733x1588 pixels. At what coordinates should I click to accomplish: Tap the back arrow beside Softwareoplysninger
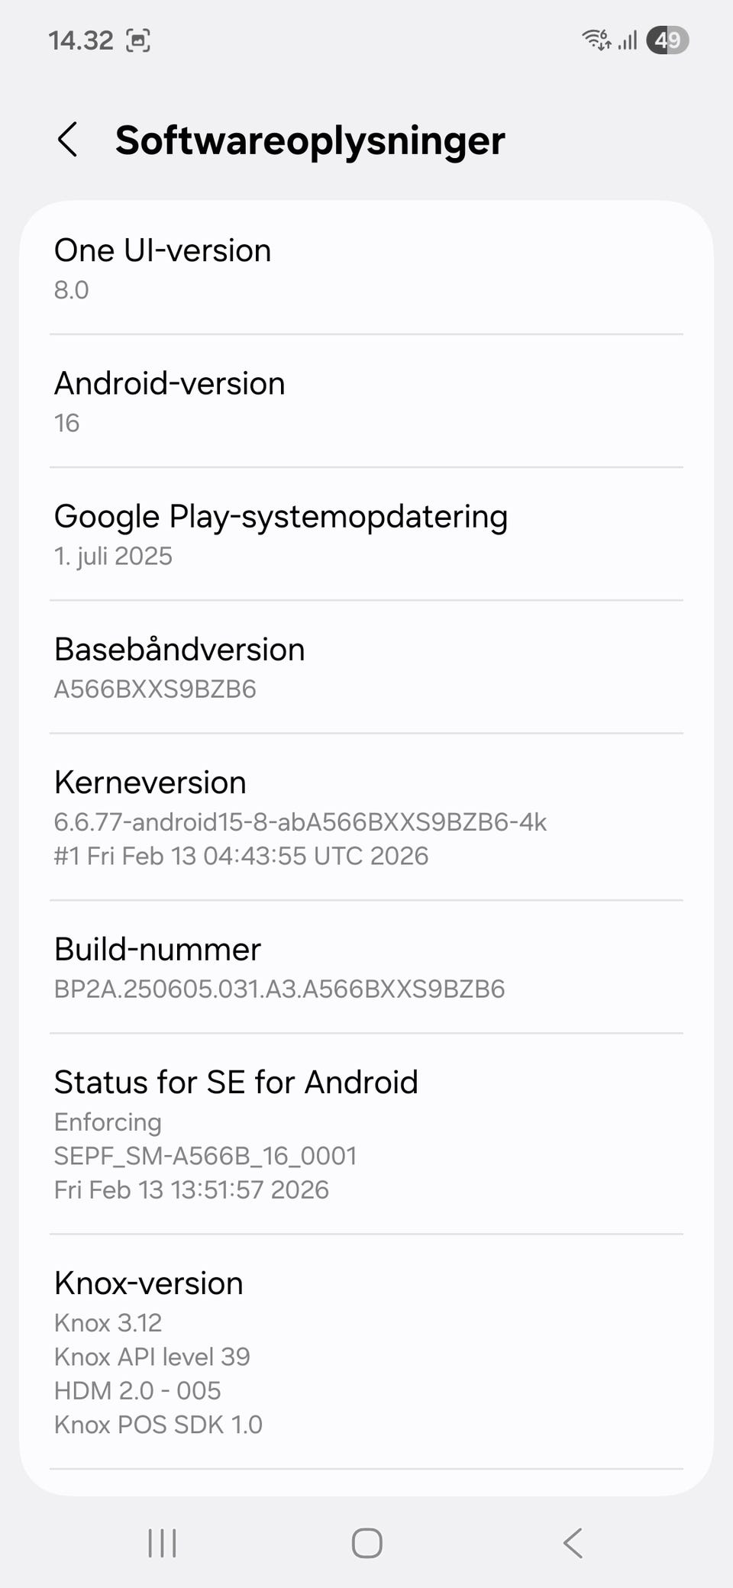[68, 140]
